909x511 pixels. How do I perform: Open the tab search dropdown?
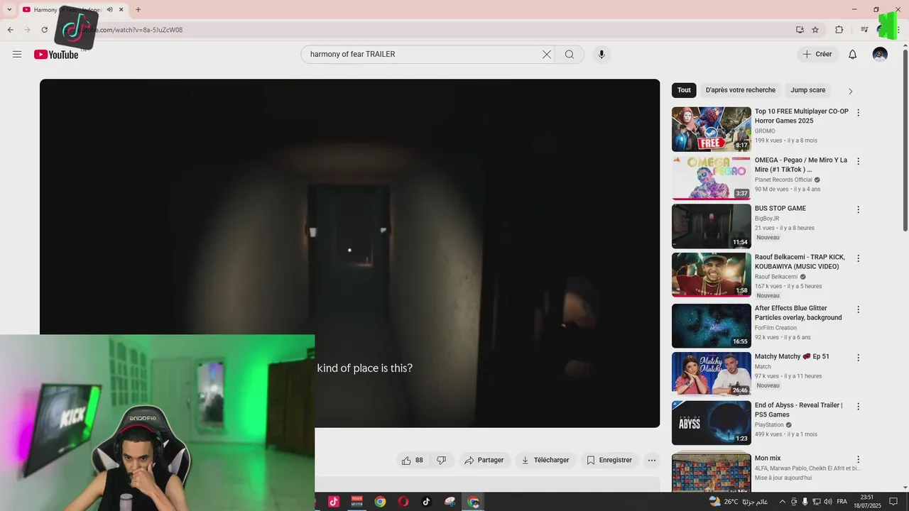tap(9, 9)
